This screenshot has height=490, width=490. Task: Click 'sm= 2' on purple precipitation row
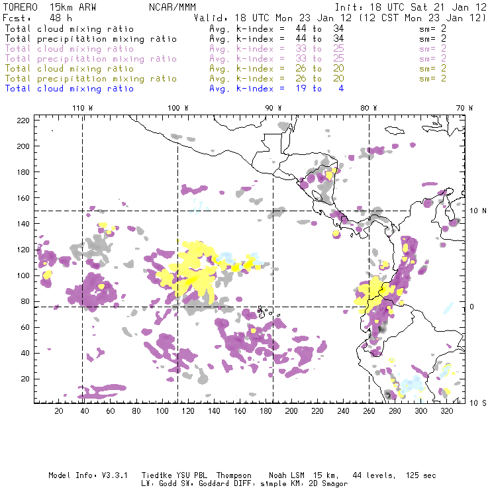[432, 59]
